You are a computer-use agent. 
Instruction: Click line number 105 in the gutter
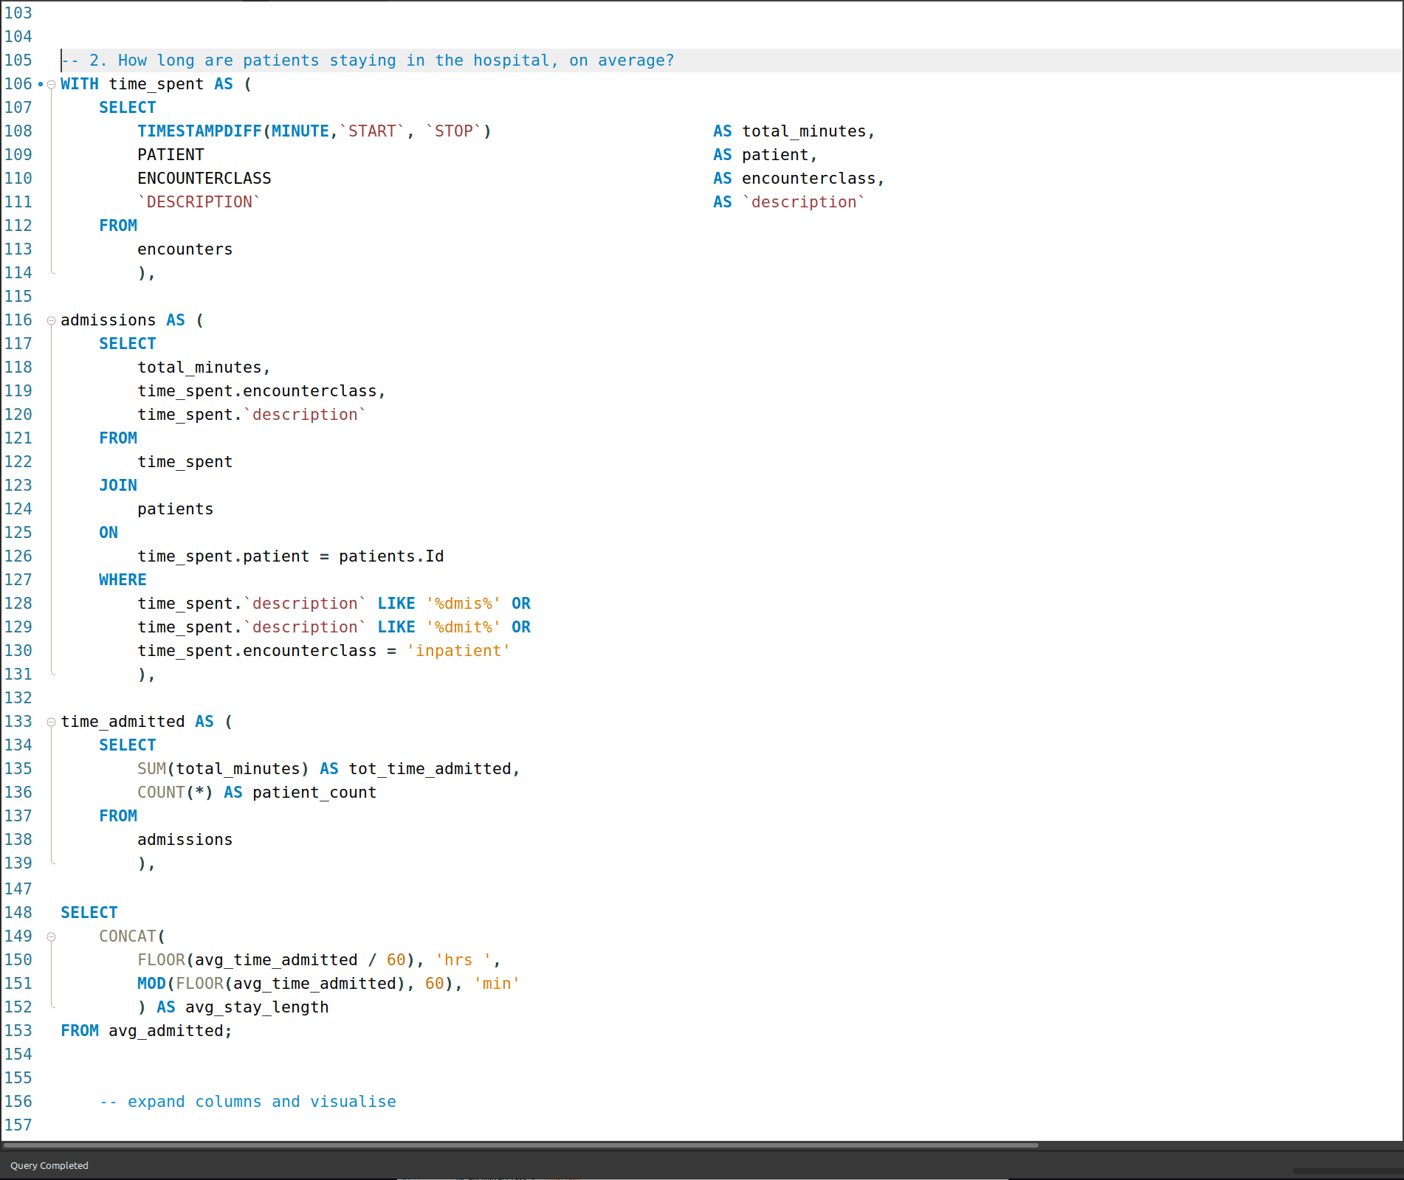[18, 61]
